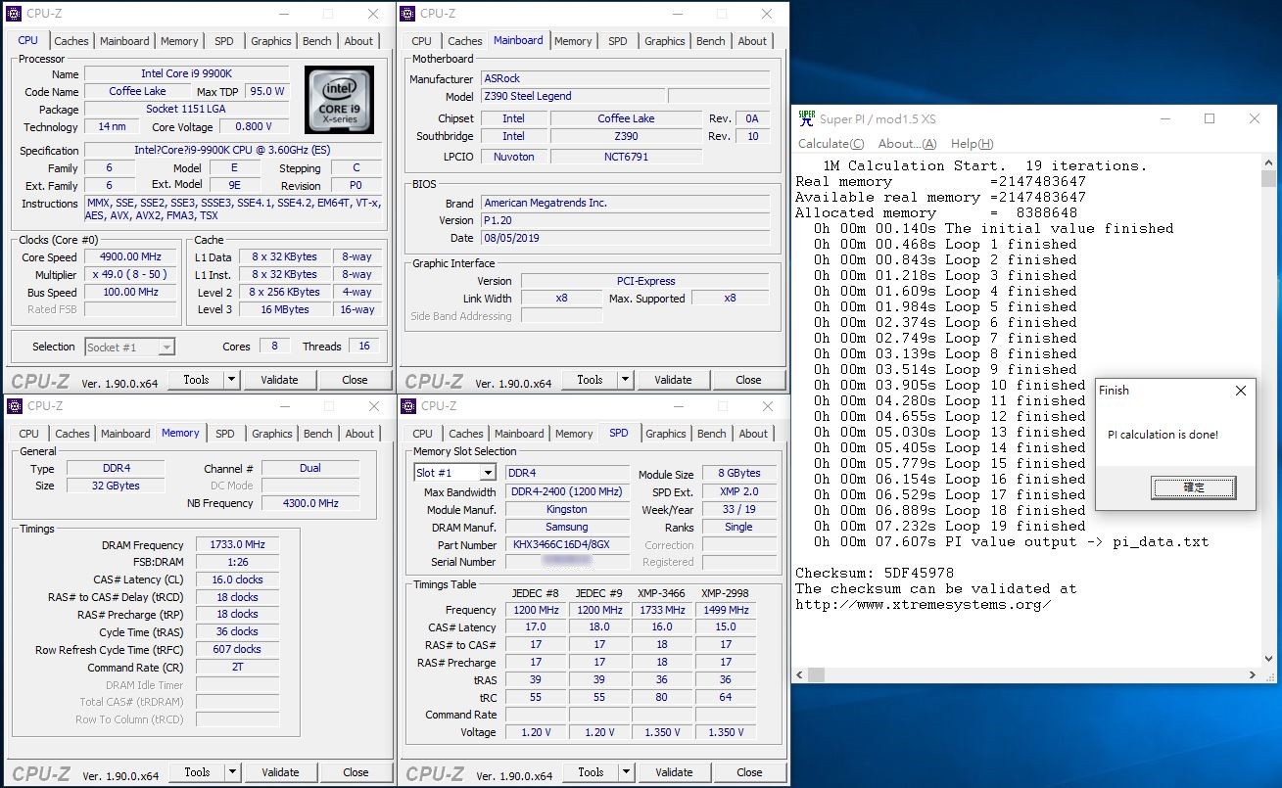Click the right arrow of Super PI's horizontal scrollbar
This screenshot has height=788, width=1282.
pos(1253,675)
